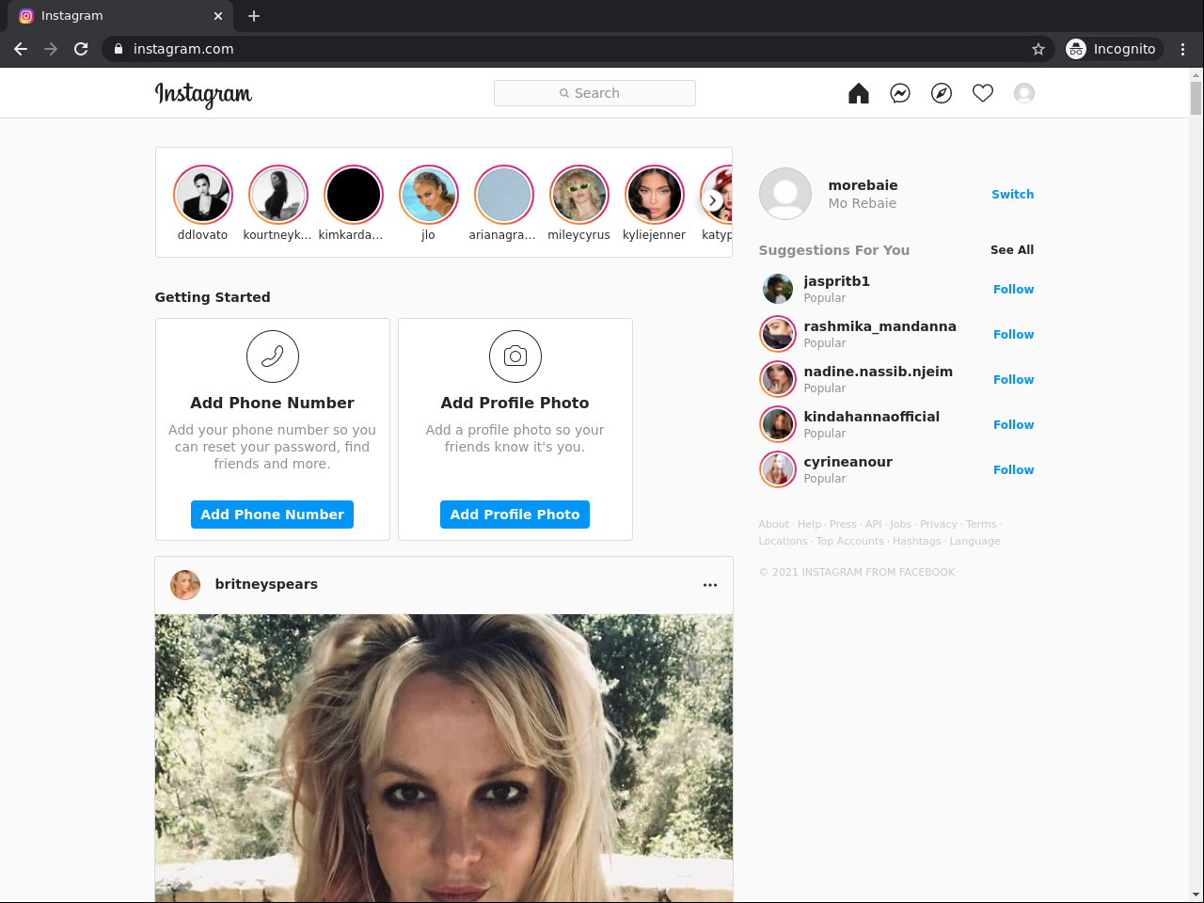Click Switch account link

[1012, 195]
